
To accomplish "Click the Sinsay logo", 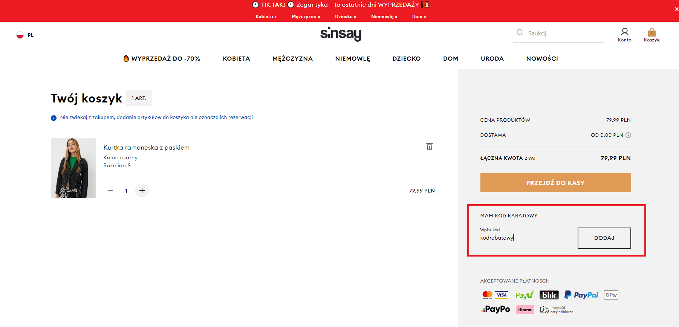I will pos(341,34).
